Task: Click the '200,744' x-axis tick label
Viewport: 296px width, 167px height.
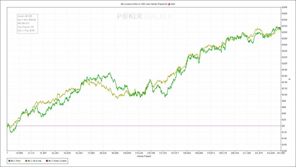Action: (x=235, y=153)
